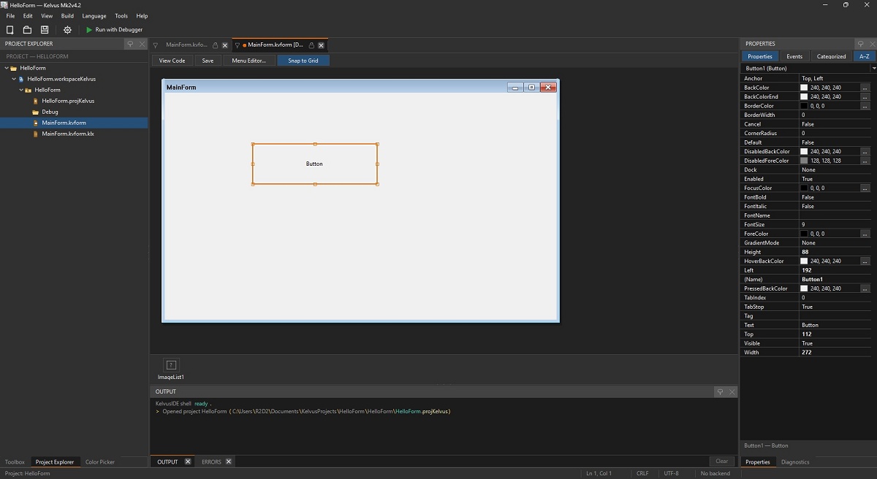
Task: Click the New File toolbar icon
Action: 10,30
